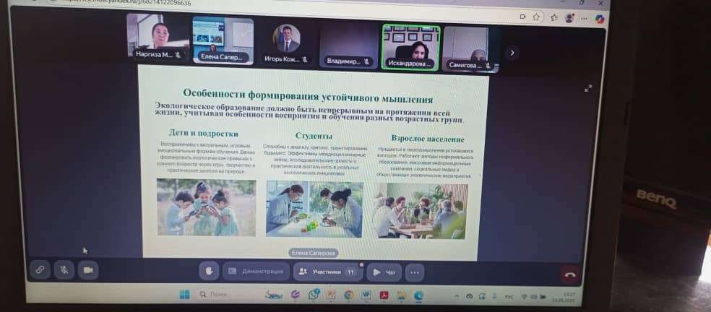
Task: Bookmark this page with the star icon
Action: (536, 17)
